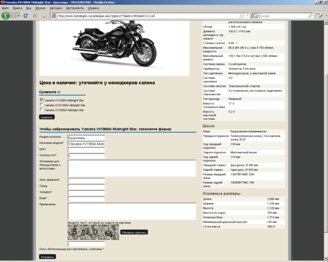Open the Закладки menu

click(56, 8)
